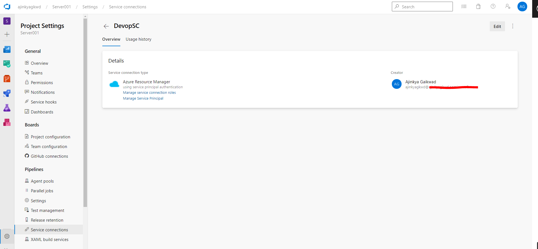The width and height of the screenshot is (538, 249).
Task: Open Manage service connection roles link
Action: click(149, 93)
